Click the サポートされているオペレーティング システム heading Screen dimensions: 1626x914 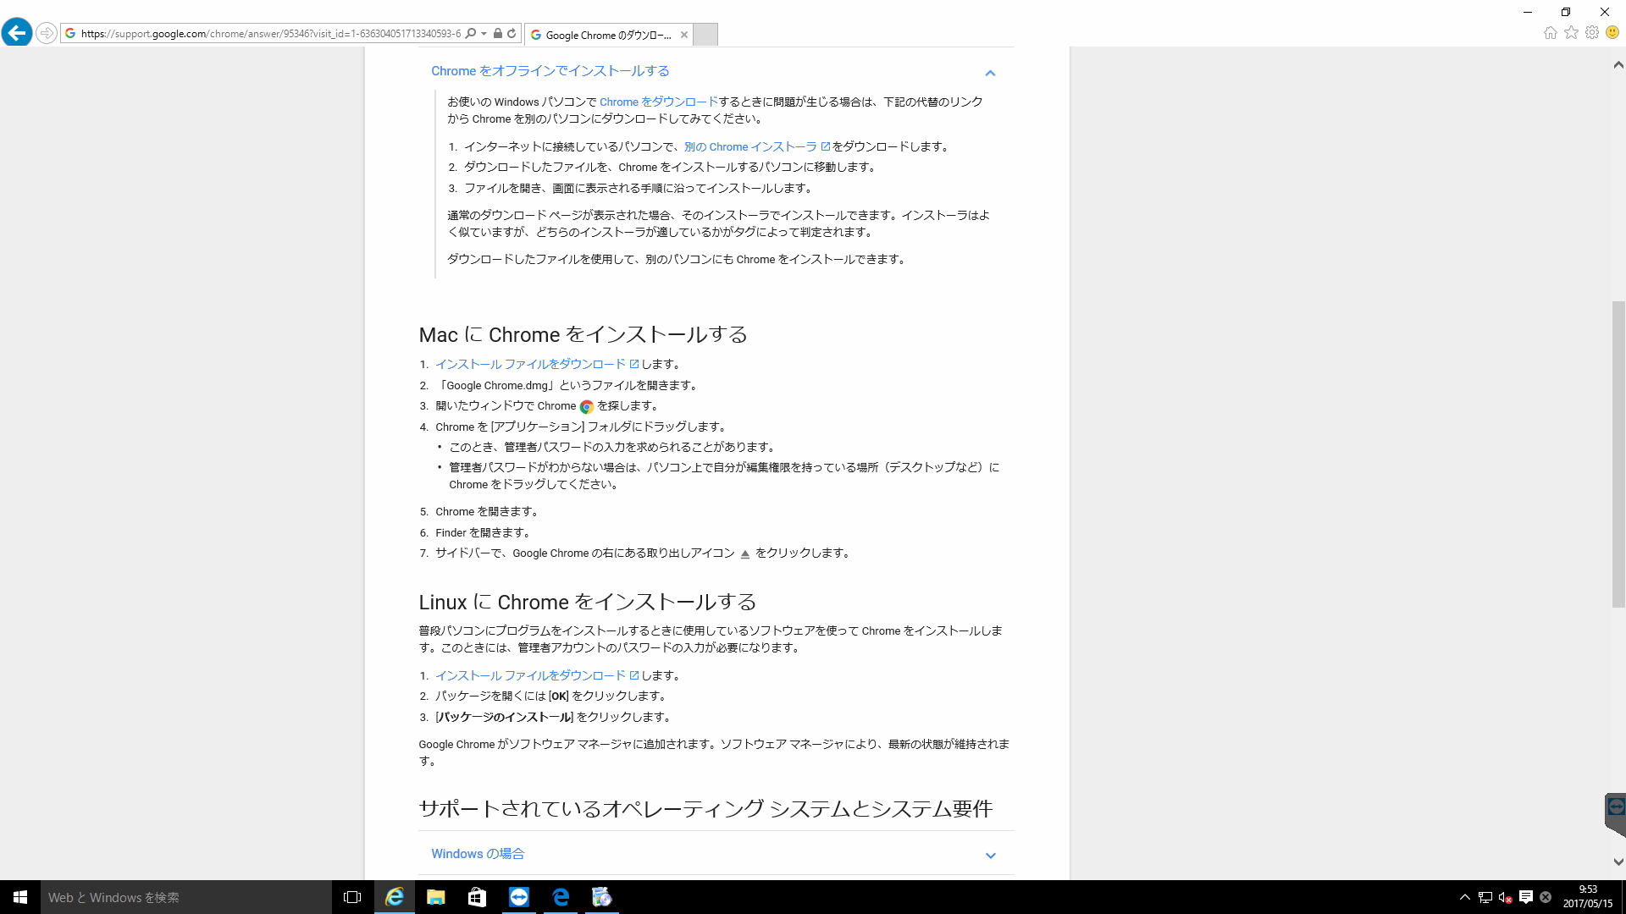[x=705, y=809]
